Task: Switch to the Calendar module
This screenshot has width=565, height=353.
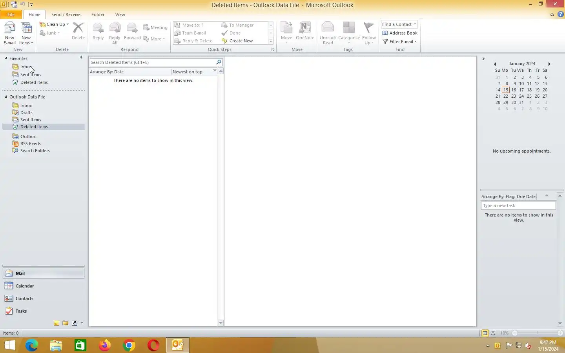Action: point(43,286)
